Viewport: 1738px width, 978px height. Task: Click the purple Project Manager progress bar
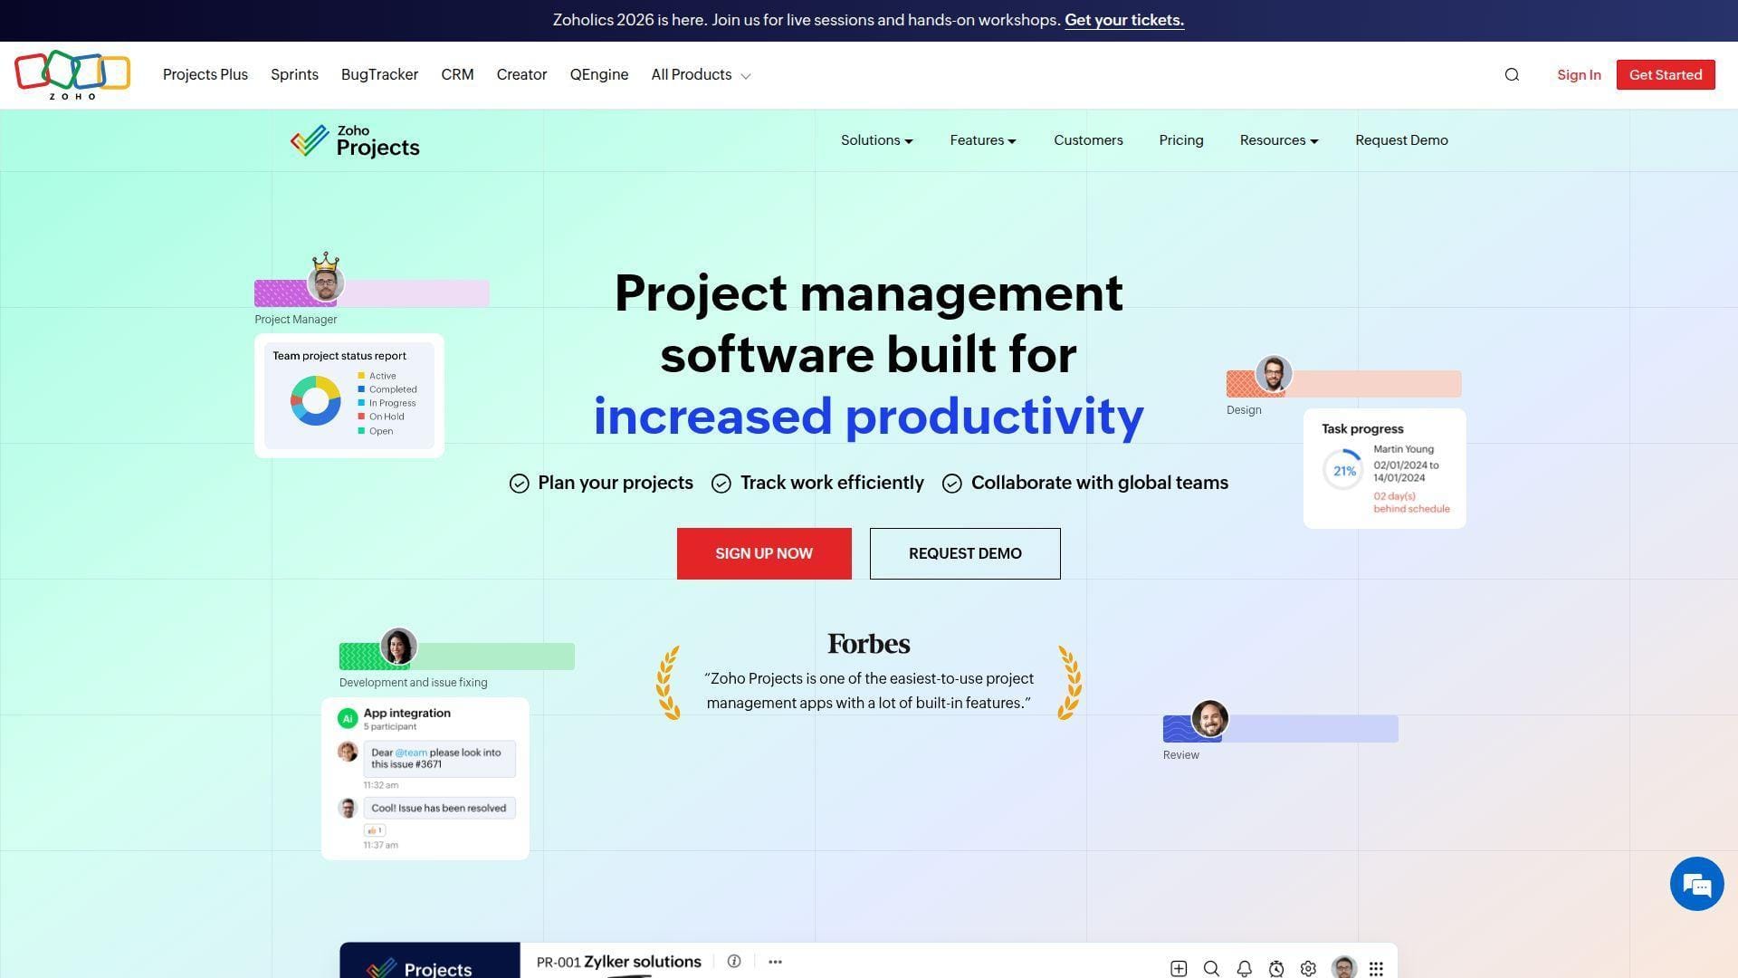(372, 293)
